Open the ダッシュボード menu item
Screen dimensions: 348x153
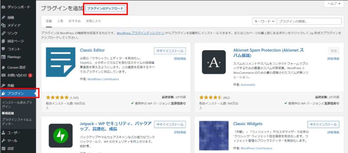pyautogui.click(x=18, y=7)
